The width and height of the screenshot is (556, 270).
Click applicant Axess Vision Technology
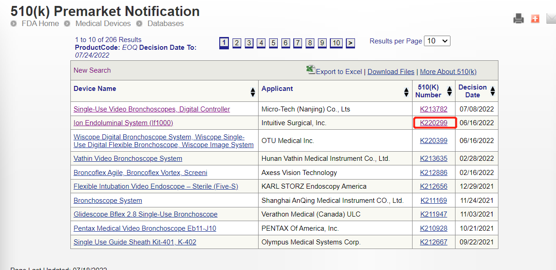pos(299,173)
